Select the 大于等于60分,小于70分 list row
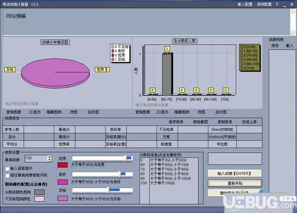The image size is (297, 213). [x=169, y=165]
